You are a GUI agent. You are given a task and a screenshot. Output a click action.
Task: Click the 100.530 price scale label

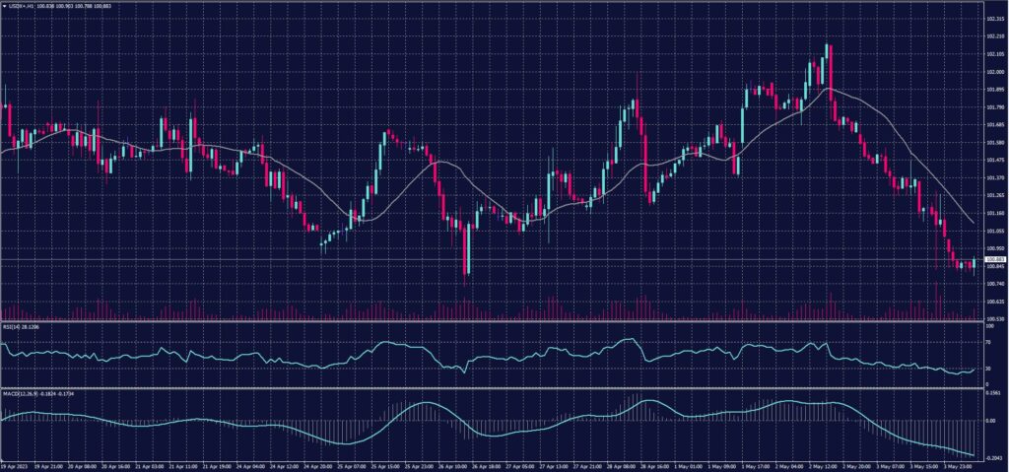tap(995, 318)
